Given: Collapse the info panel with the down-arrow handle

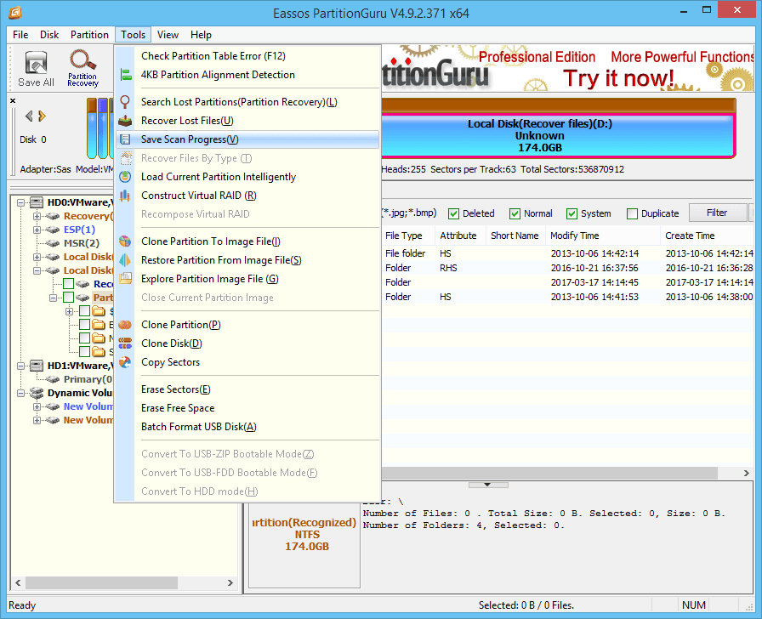Looking at the screenshot, I should pyautogui.click(x=487, y=485).
